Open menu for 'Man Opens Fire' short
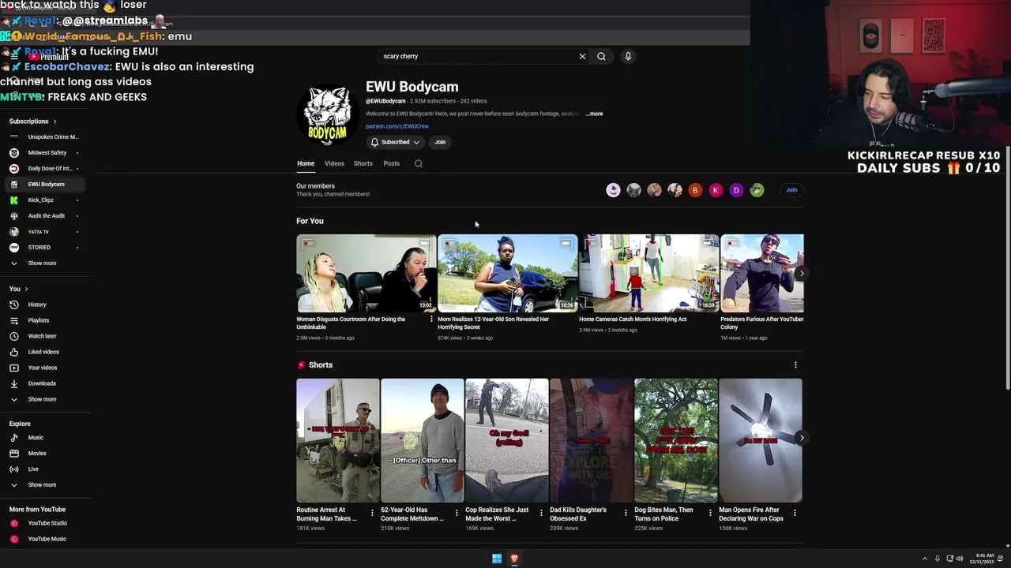 coord(795,513)
